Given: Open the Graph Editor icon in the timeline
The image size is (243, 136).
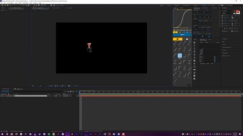Looking at the screenshot, I should 76,91.
